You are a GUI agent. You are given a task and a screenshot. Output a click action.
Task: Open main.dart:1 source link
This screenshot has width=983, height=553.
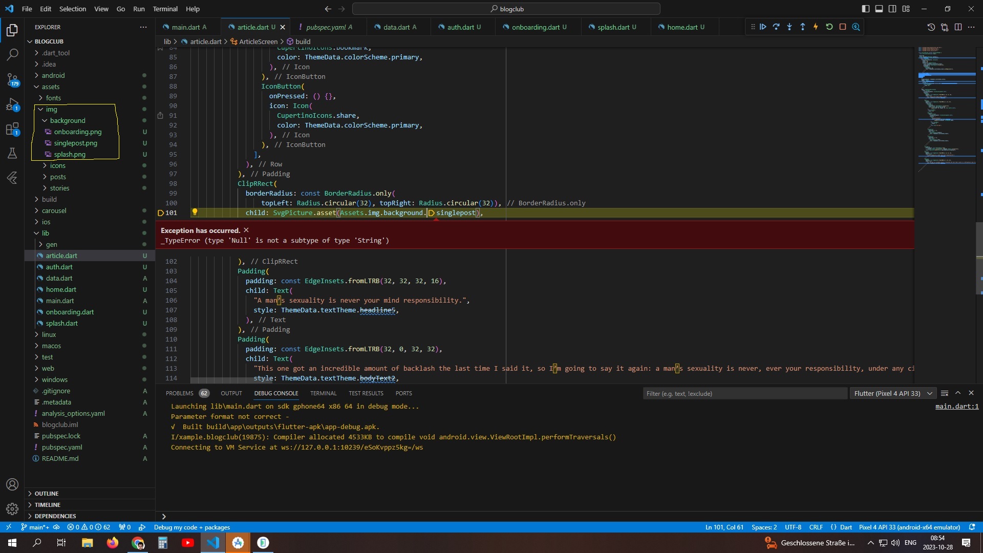(x=956, y=407)
